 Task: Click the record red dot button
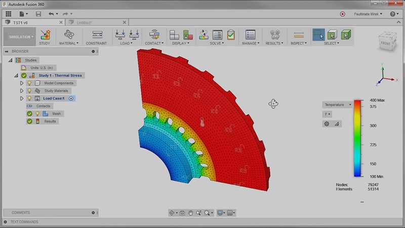click(343, 14)
